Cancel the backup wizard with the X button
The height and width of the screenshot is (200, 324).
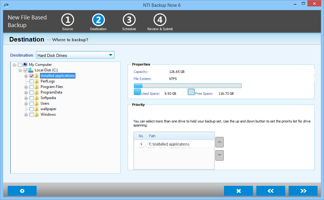click(x=238, y=191)
